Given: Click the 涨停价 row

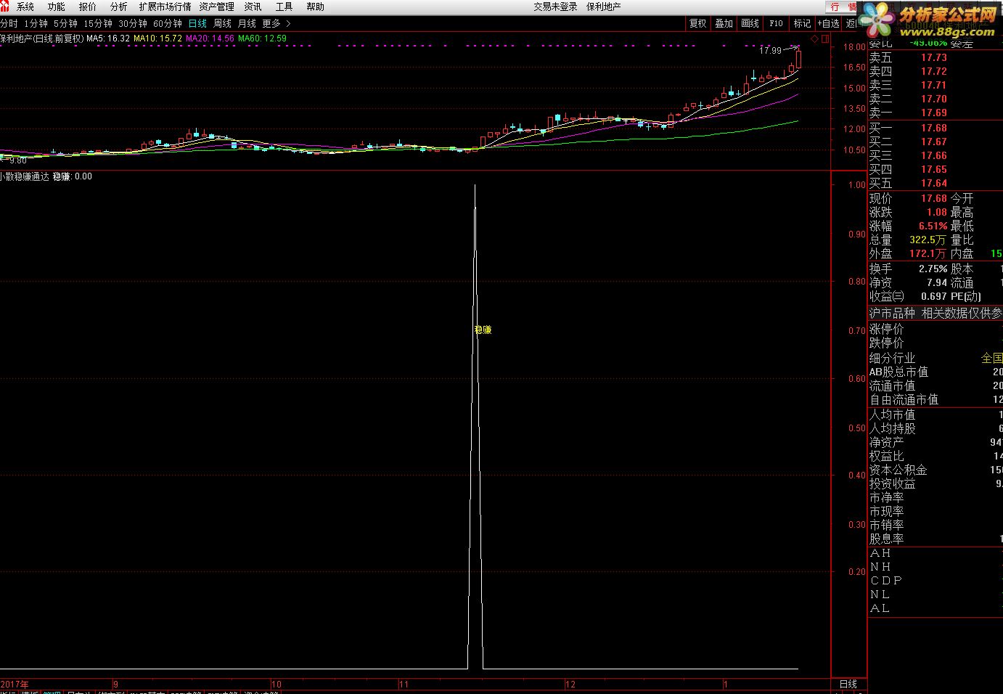Looking at the screenshot, I should point(936,329).
